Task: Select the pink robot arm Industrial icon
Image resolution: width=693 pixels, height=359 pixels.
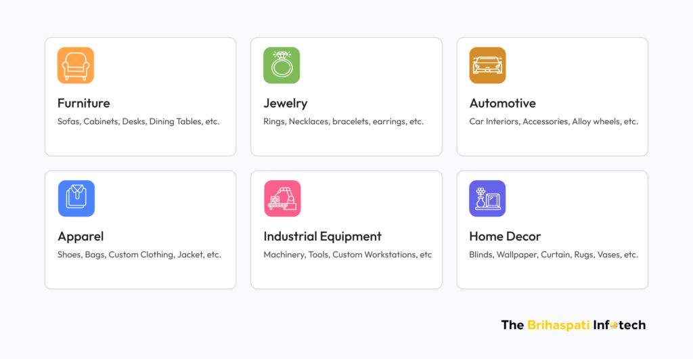Action: coord(282,198)
